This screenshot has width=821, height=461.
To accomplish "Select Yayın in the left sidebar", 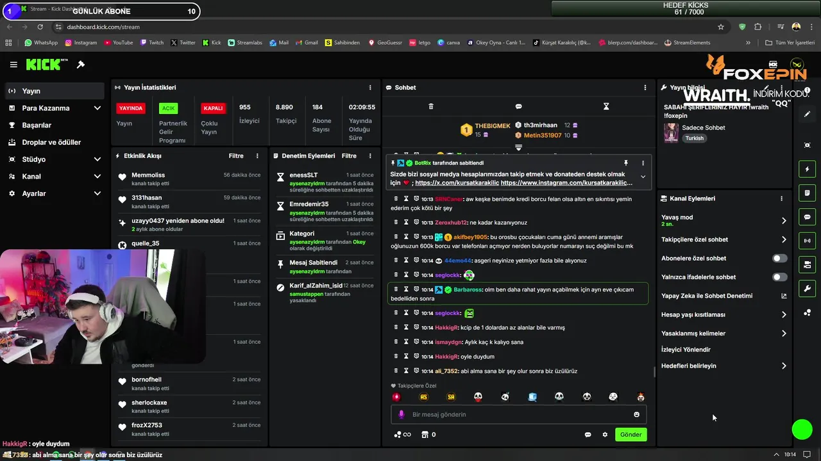I will pyautogui.click(x=54, y=91).
